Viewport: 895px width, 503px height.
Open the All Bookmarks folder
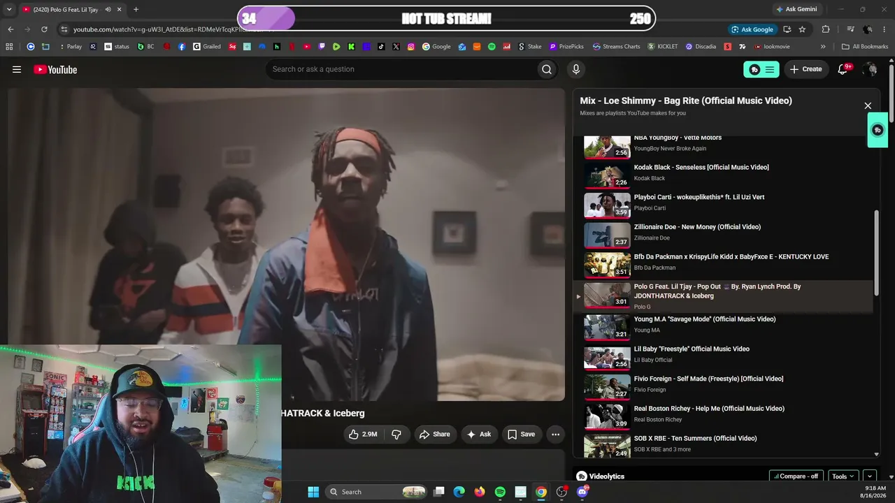click(864, 47)
